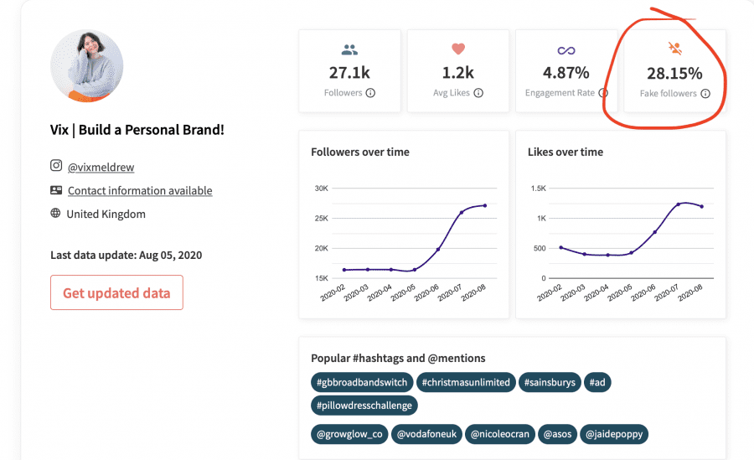Select the #gbbroadbandswitch hashtag tag
The width and height of the screenshot is (754, 460).
coord(362,383)
